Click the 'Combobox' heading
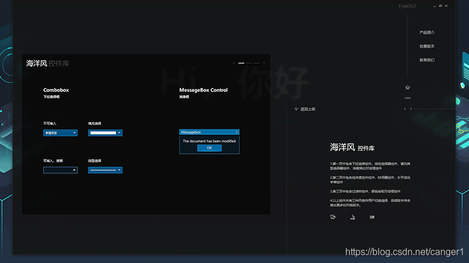 pyautogui.click(x=56, y=90)
